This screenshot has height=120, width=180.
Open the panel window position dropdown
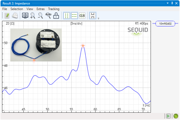(x=167, y=3)
